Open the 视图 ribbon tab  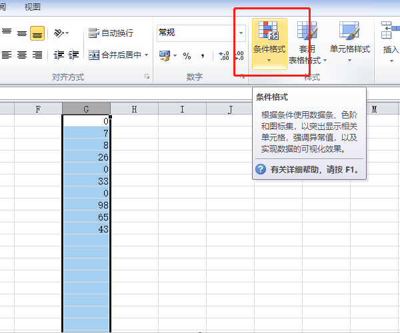click(33, 7)
